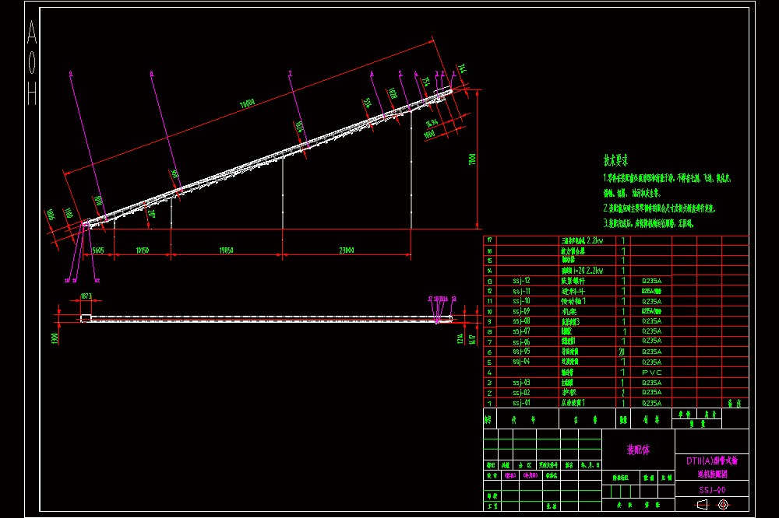This screenshot has width=779, height=518.
Task: Select part code ssj-05 cell
Action: [x=521, y=352]
